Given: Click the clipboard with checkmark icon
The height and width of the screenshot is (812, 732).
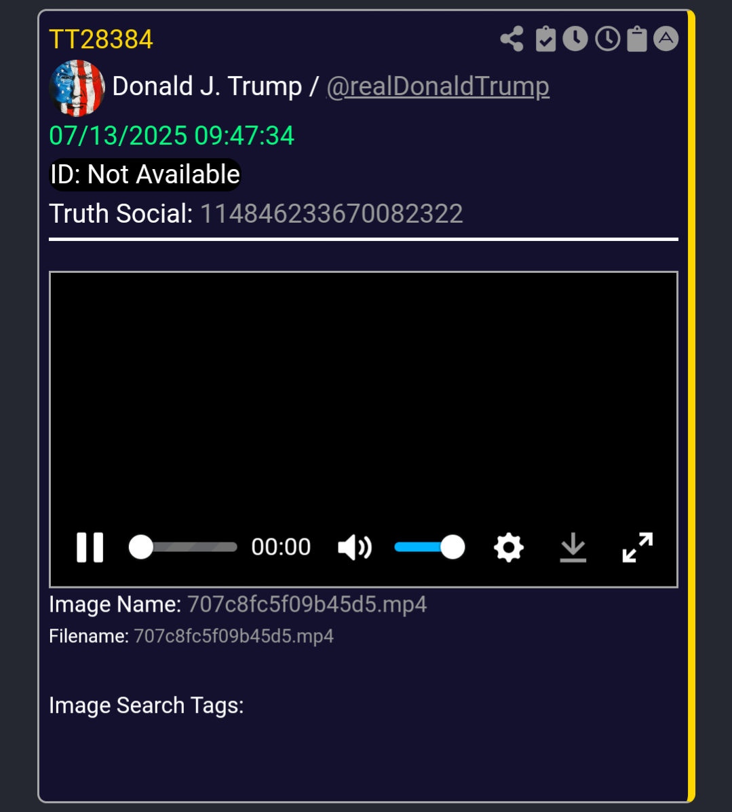Looking at the screenshot, I should pyautogui.click(x=545, y=39).
